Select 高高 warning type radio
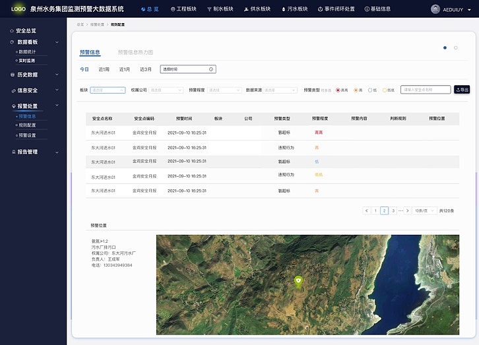 [x=338, y=90]
